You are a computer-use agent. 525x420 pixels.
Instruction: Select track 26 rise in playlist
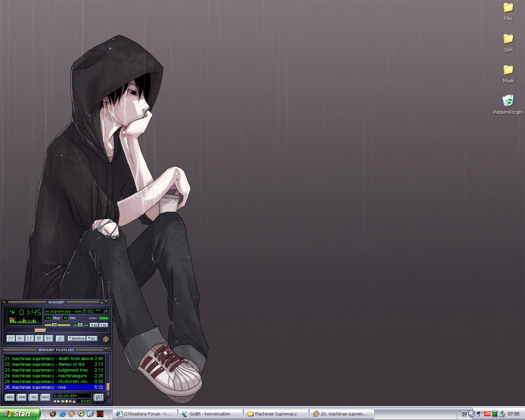[x=55, y=387]
